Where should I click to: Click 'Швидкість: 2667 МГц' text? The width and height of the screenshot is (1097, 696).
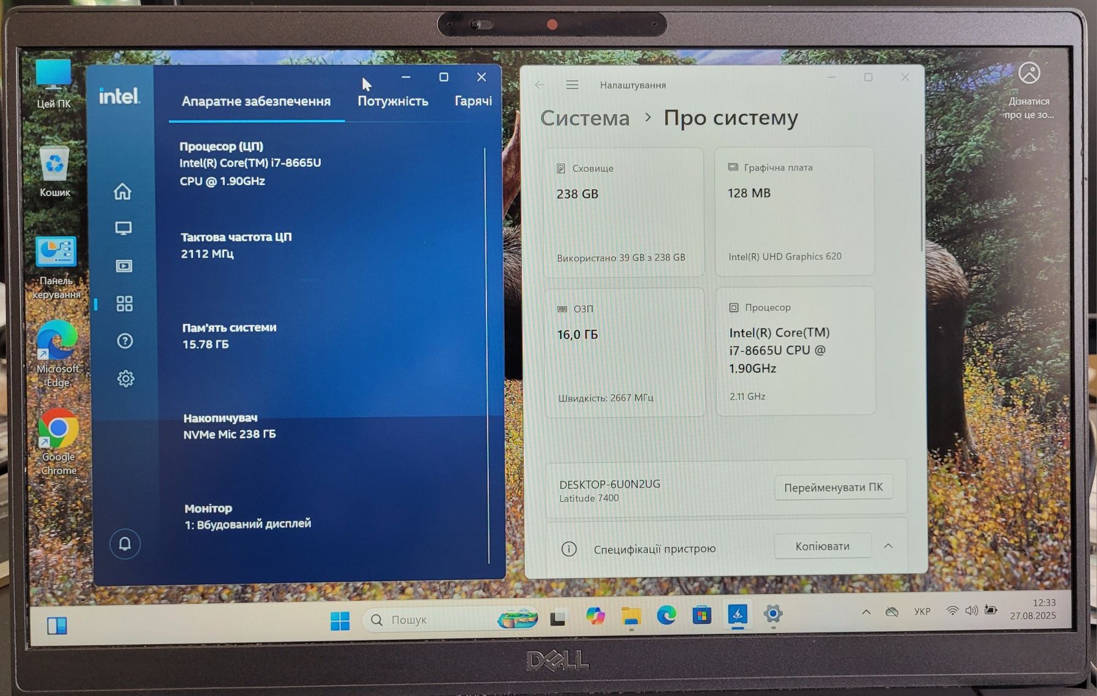click(x=606, y=398)
